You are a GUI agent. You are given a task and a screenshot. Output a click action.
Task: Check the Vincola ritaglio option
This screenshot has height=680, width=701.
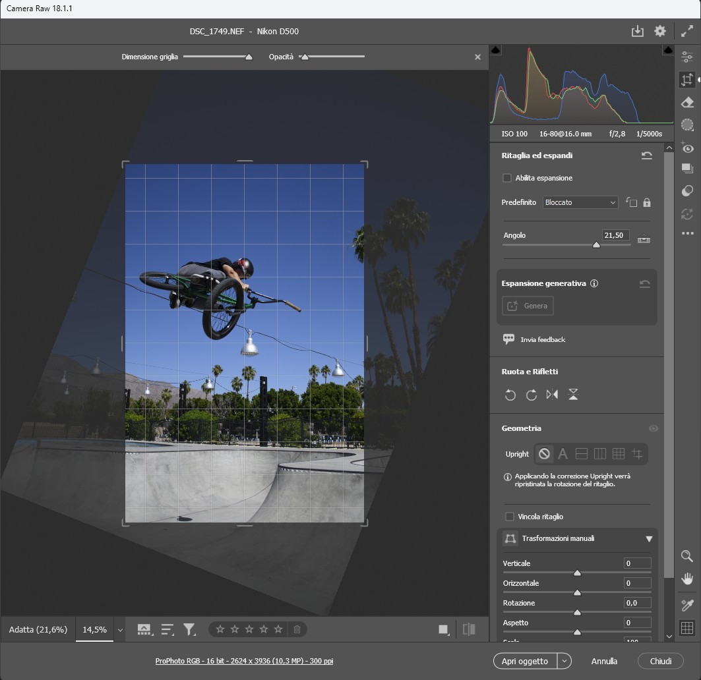point(508,517)
